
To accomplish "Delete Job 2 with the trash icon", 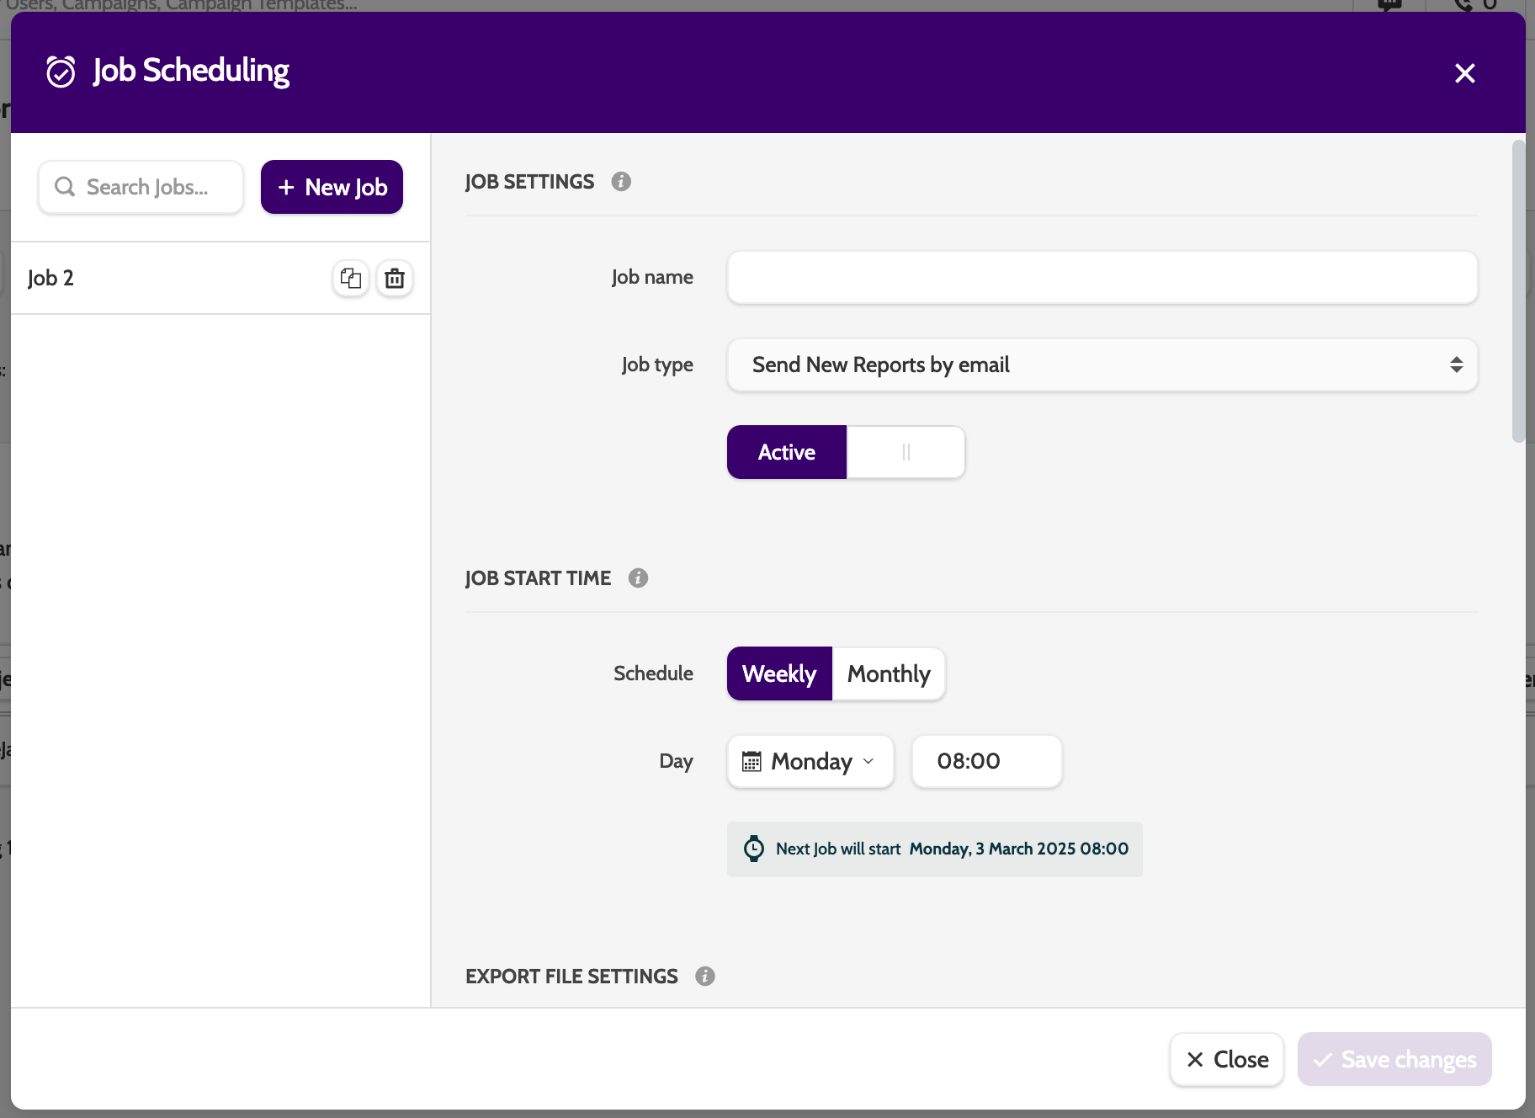I will [395, 278].
